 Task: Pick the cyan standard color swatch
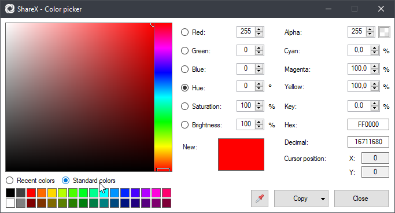(x=104, y=193)
